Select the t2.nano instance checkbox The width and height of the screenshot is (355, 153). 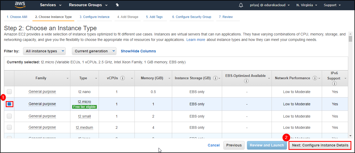(9, 92)
